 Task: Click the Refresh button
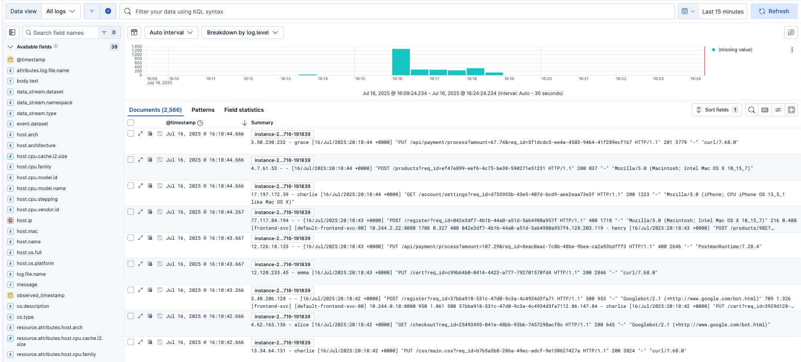774,11
